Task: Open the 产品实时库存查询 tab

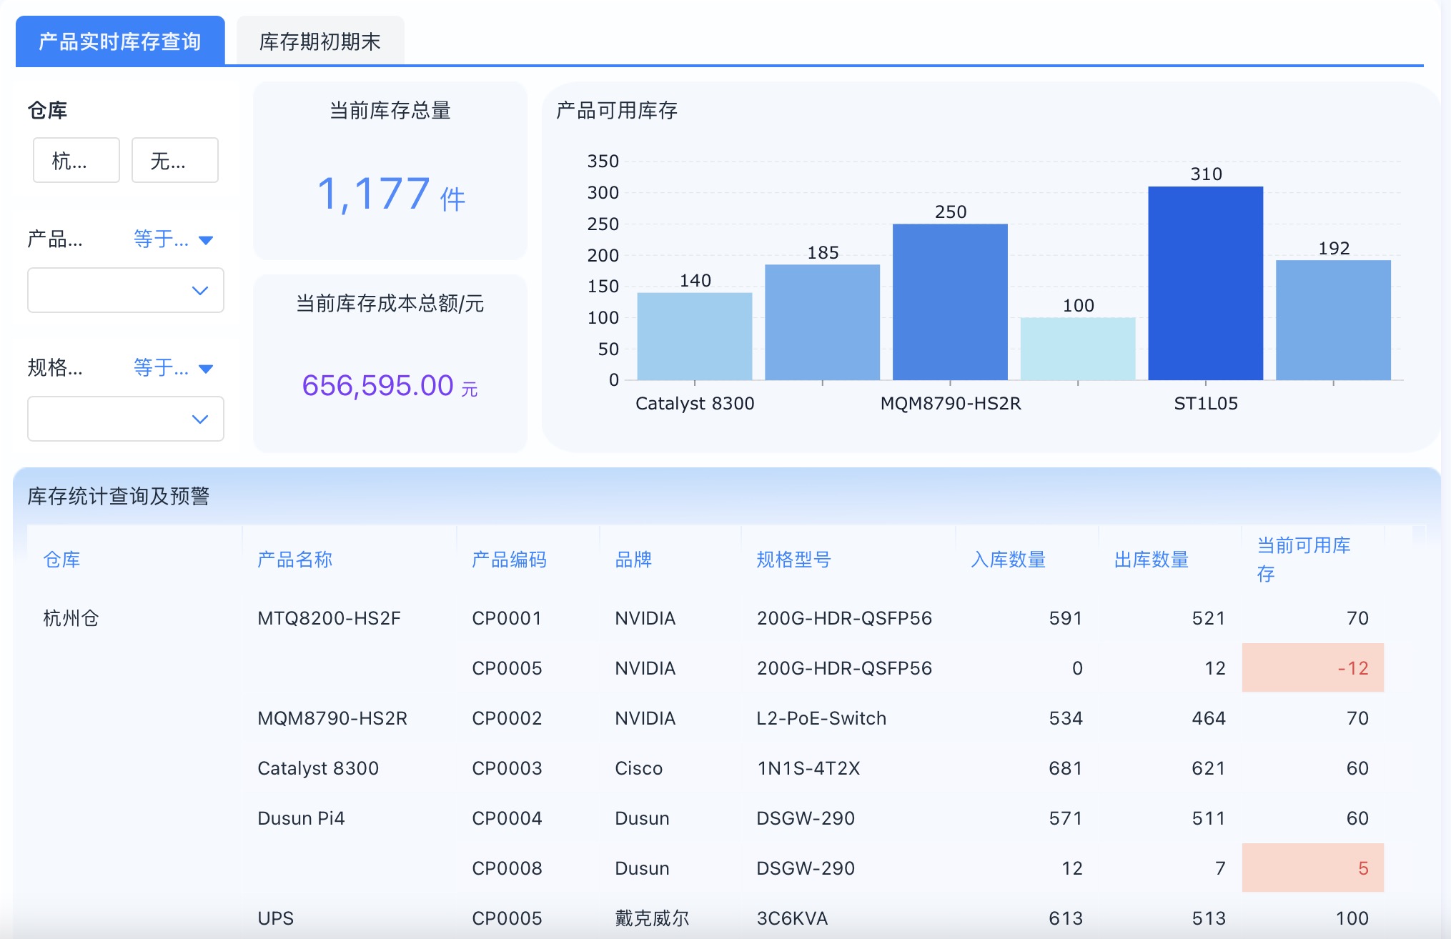Action: coord(120,41)
